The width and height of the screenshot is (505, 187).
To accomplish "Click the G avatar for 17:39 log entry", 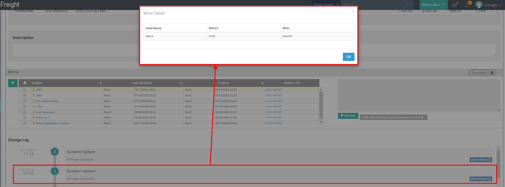I will 55,152.
